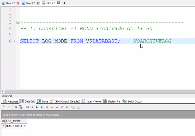Go to previous record in grid
Screen dimensions: 195x136
[32, 107]
